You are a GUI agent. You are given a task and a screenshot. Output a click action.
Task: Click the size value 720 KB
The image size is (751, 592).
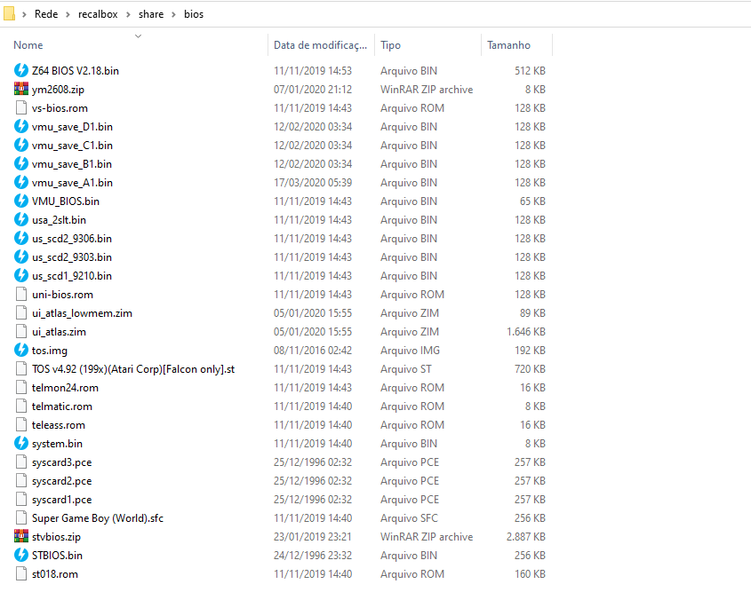click(531, 368)
